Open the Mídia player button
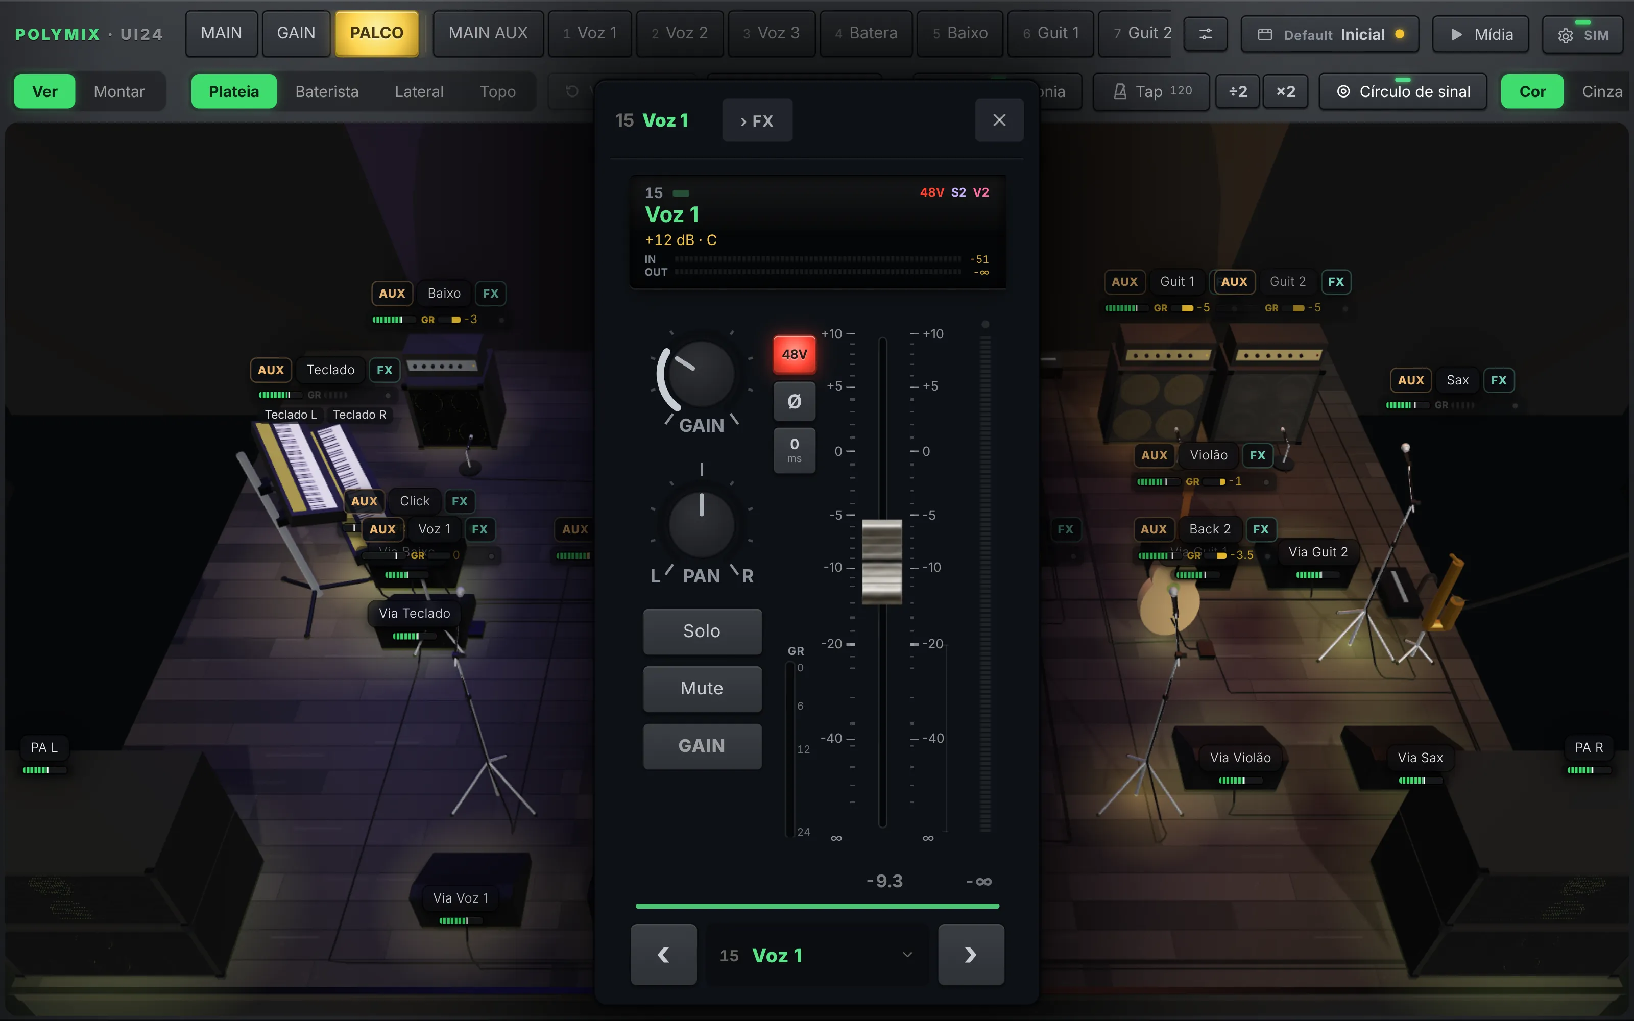Screen dimensions: 1634x1021 click(1481, 34)
